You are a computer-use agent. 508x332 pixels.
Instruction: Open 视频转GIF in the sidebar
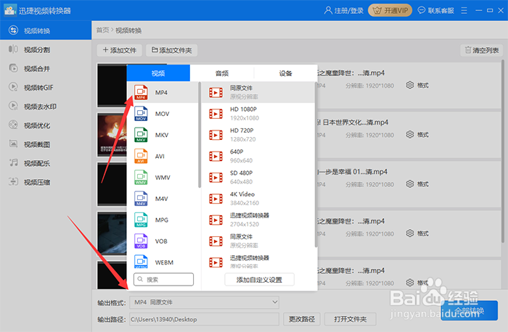point(46,88)
